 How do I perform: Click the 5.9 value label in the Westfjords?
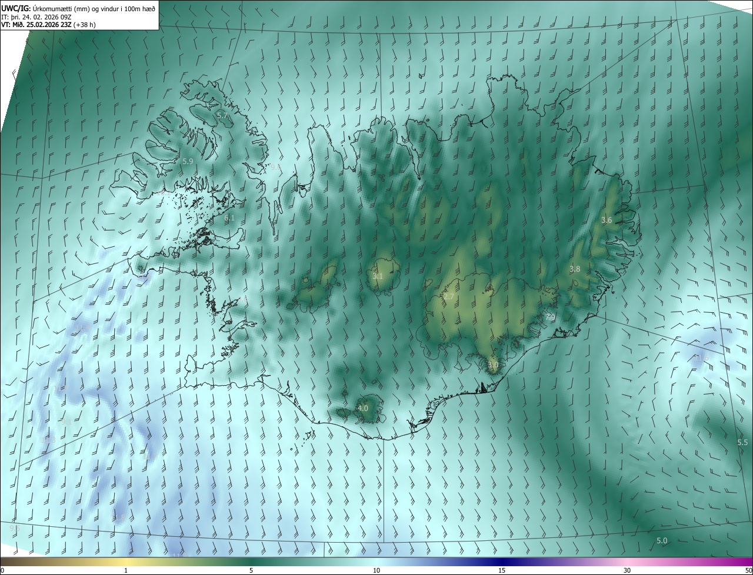(x=188, y=161)
